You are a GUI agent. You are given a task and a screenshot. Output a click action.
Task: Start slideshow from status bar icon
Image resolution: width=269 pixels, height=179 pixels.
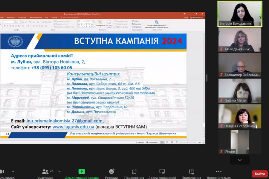[x=177, y=142]
